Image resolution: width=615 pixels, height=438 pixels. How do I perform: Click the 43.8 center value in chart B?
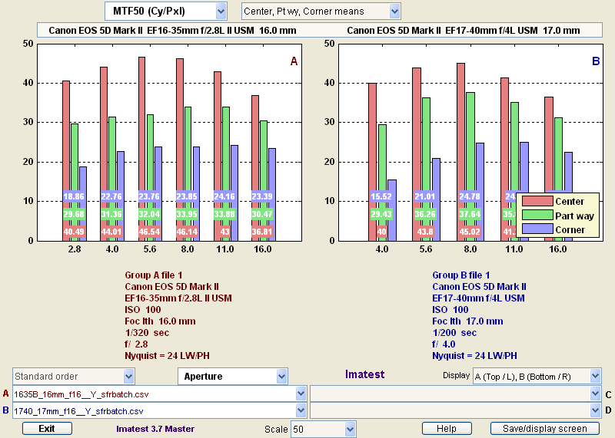point(425,232)
